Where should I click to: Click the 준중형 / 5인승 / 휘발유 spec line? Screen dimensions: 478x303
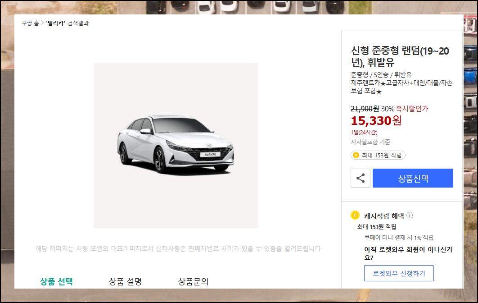click(381, 74)
